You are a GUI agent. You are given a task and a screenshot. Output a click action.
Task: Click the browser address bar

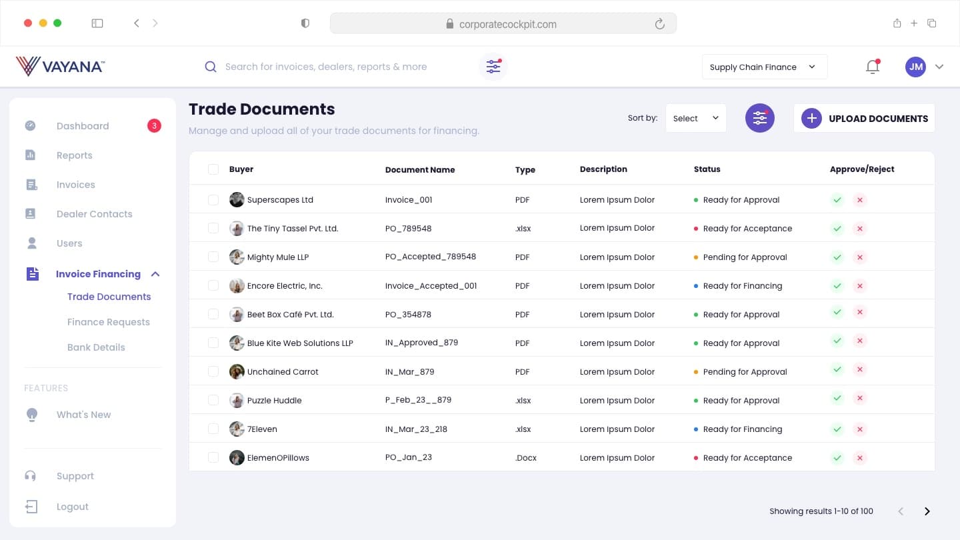(x=503, y=24)
